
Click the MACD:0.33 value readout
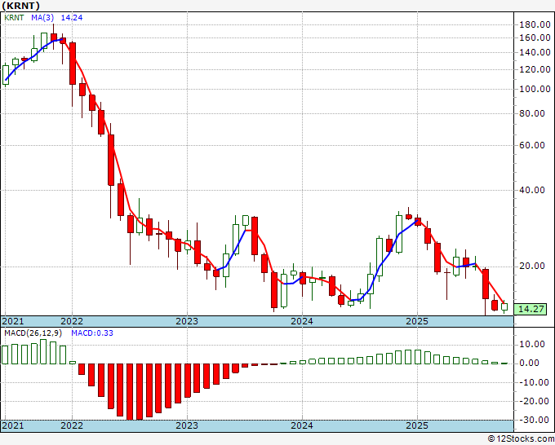[x=92, y=333]
